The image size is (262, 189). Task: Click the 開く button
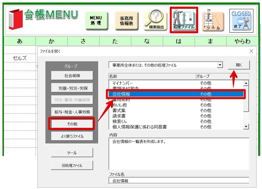(x=239, y=65)
